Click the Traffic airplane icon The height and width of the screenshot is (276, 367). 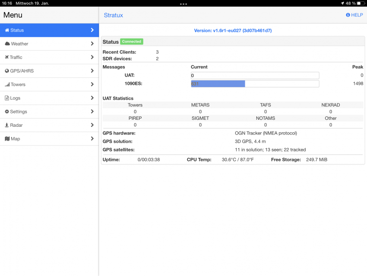click(7, 57)
